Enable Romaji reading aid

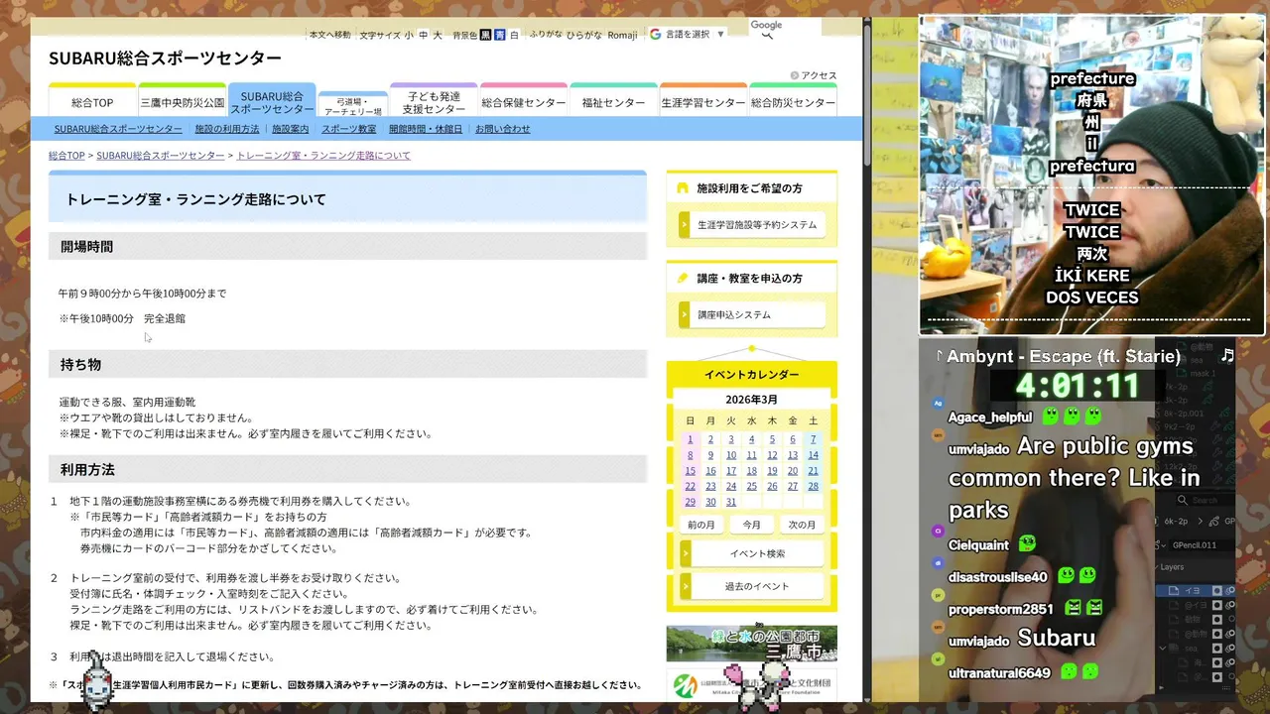(623, 35)
